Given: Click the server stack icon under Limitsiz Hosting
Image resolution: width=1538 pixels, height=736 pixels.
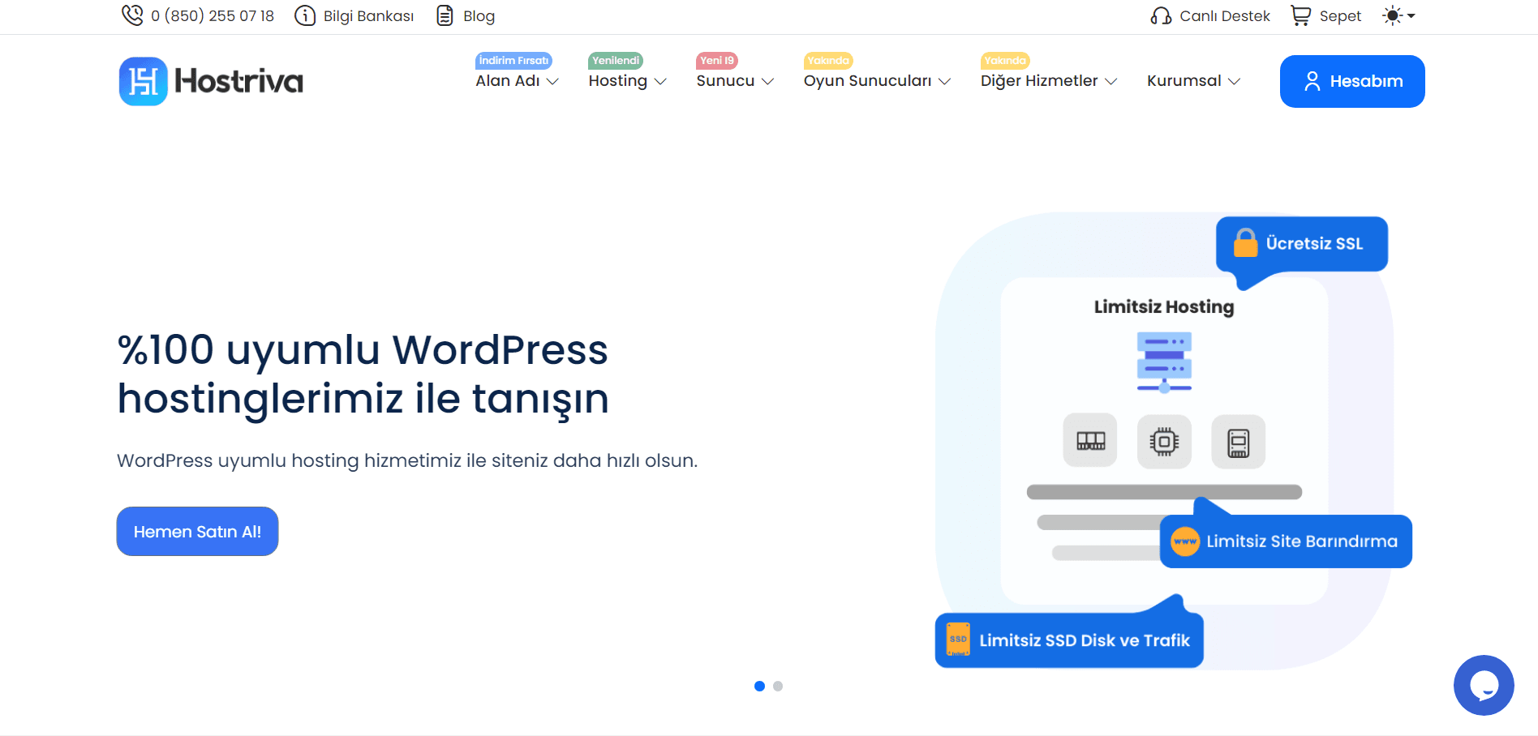Looking at the screenshot, I should click(x=1164, y=362).
